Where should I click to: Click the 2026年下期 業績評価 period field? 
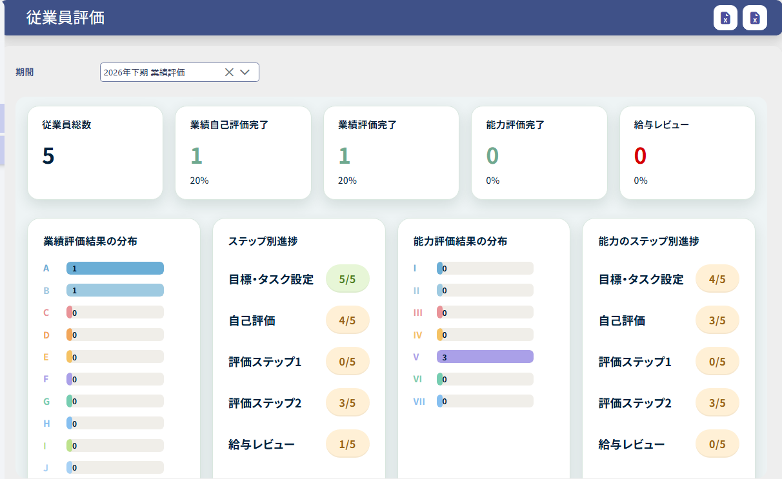coord(179,72)
